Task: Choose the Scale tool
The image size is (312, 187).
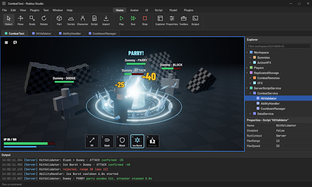Action: tap(32, 20)
